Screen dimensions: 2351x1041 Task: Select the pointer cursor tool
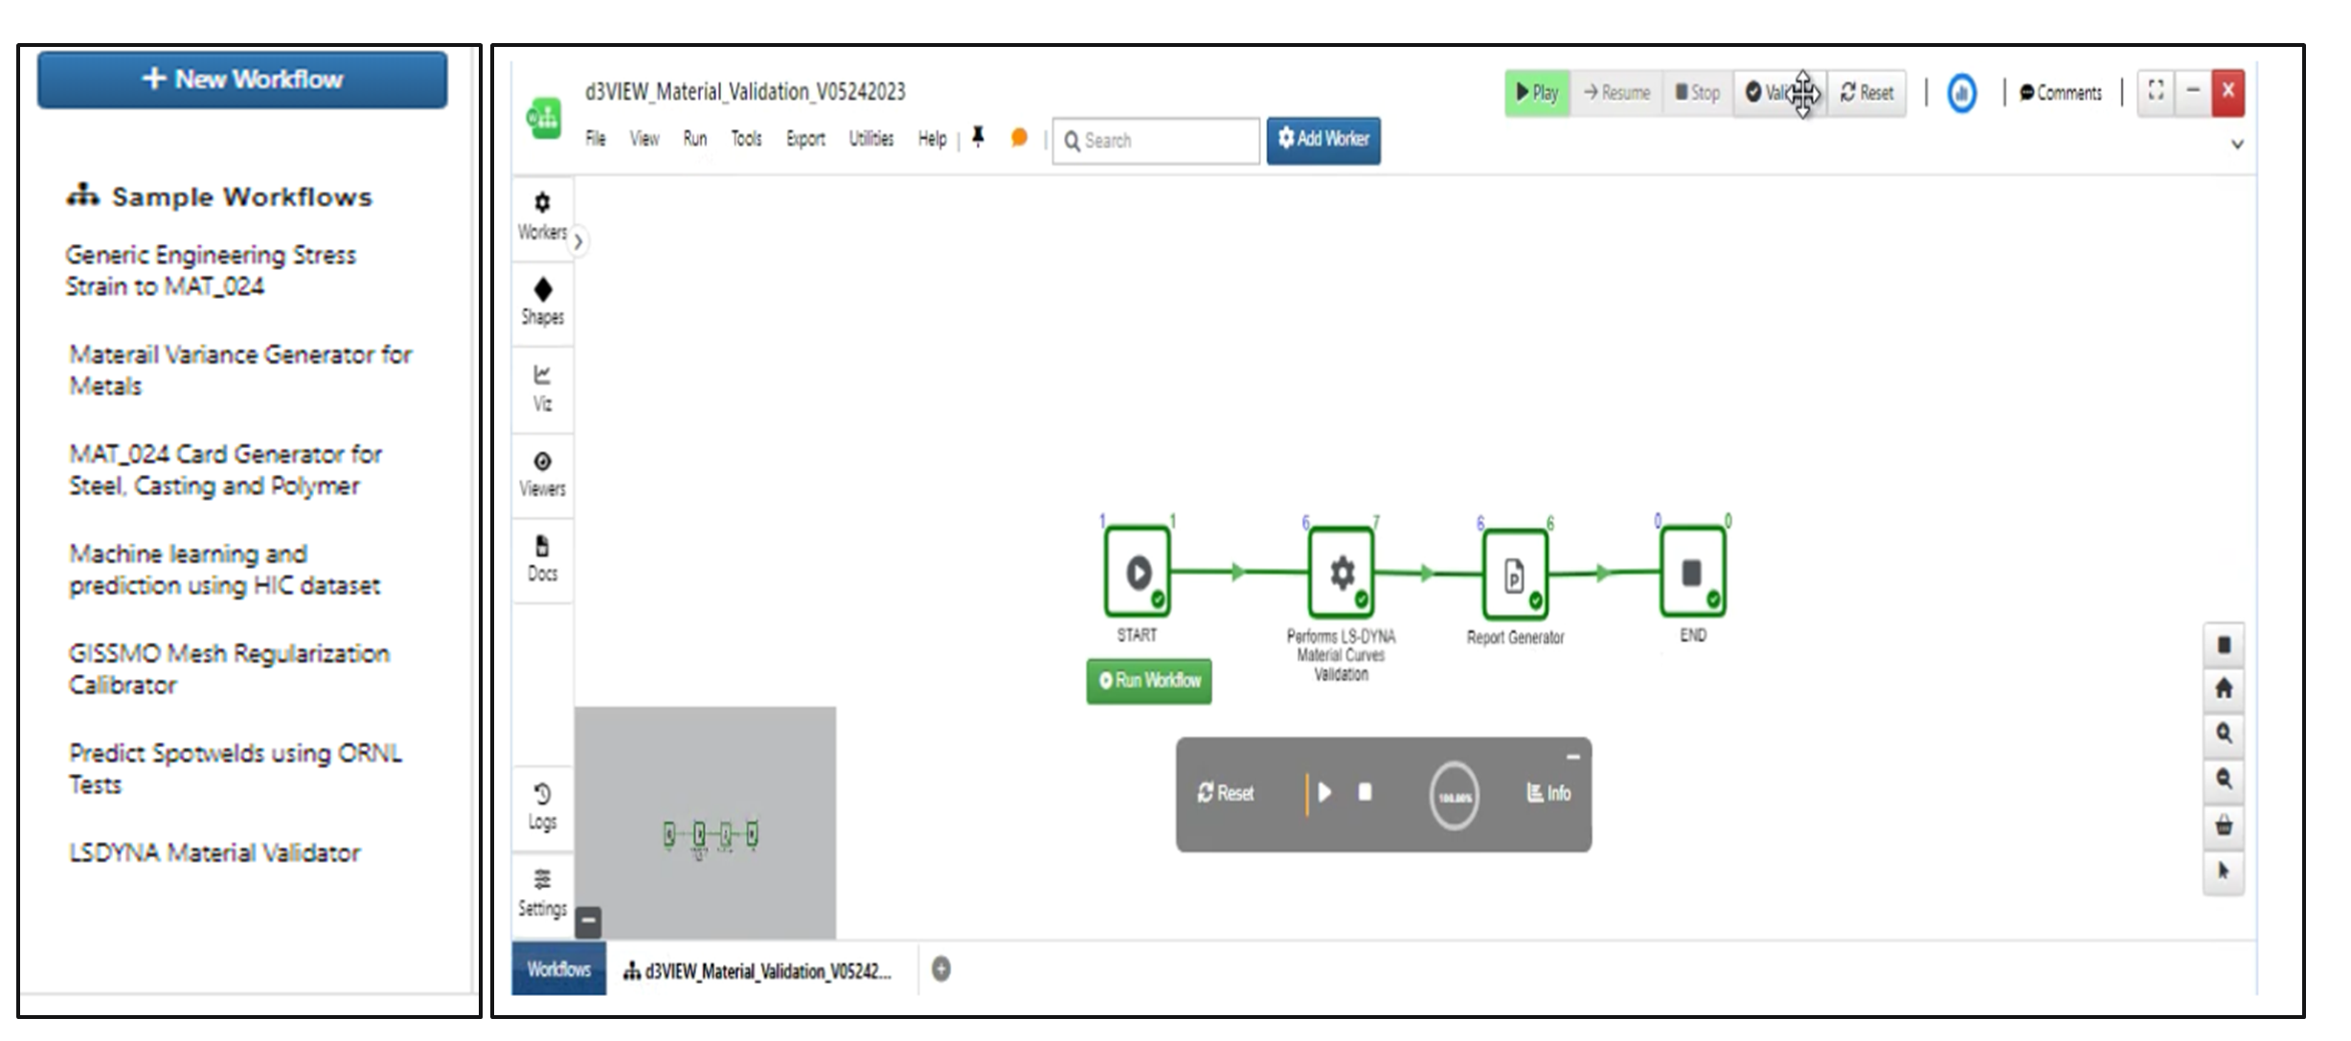pyautogui.click(x=2224, y=871)
